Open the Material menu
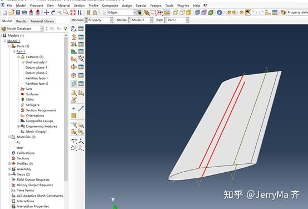Viewport: 308px width, 209px height. tap(63, 6)
